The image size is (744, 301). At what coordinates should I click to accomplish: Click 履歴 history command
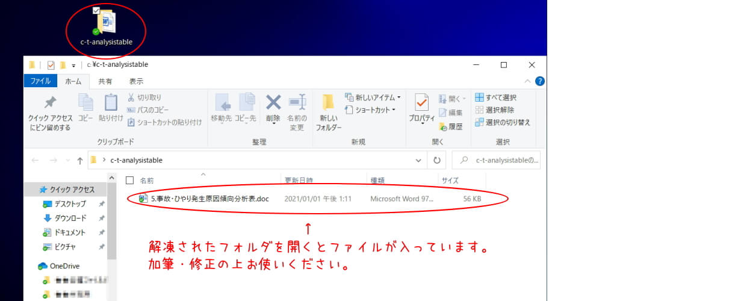click(x=451, y=127)
